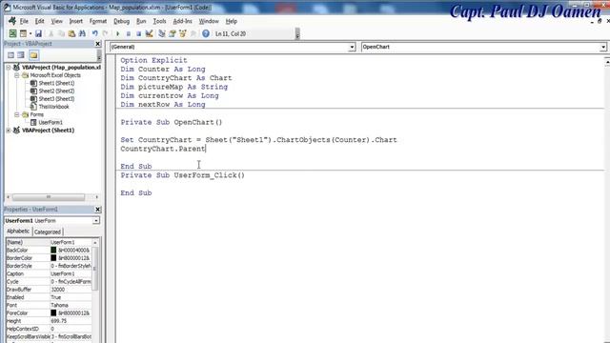Open the (General) object dropdown
Image resolution: width=610 pixels, height=343 pixels.
(352, 47)
